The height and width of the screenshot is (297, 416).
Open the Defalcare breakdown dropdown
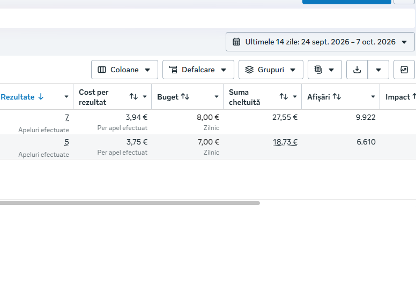point(198,70)
